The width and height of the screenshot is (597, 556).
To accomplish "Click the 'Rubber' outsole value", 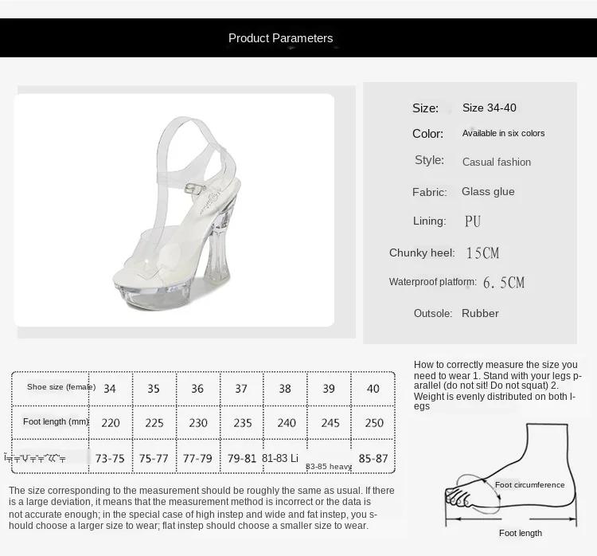I will 480,313.
